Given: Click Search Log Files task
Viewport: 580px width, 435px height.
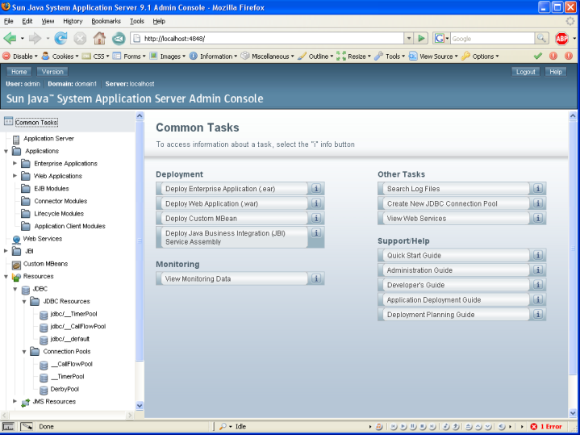Looking at the screenshot, I should [454, 189].
